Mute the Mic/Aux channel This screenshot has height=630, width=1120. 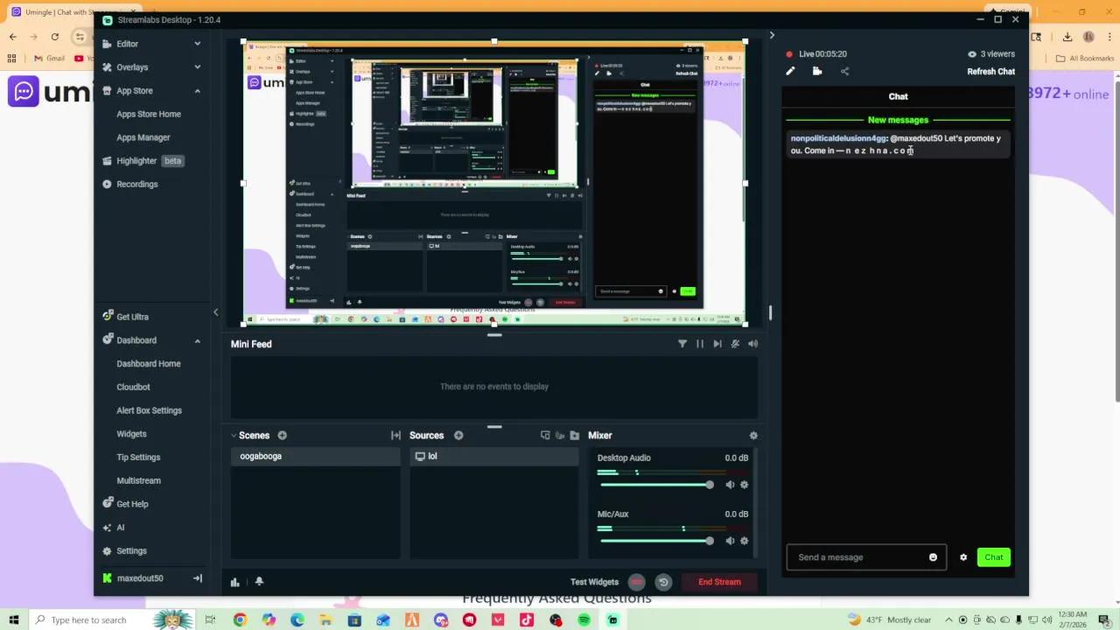pos(730,541)
